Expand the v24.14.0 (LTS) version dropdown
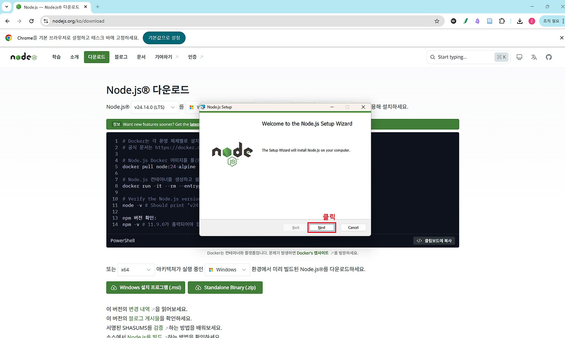Image resolution: width=565 pixels, height=338 pixels. pyautogui.click(x=154, y=108)
